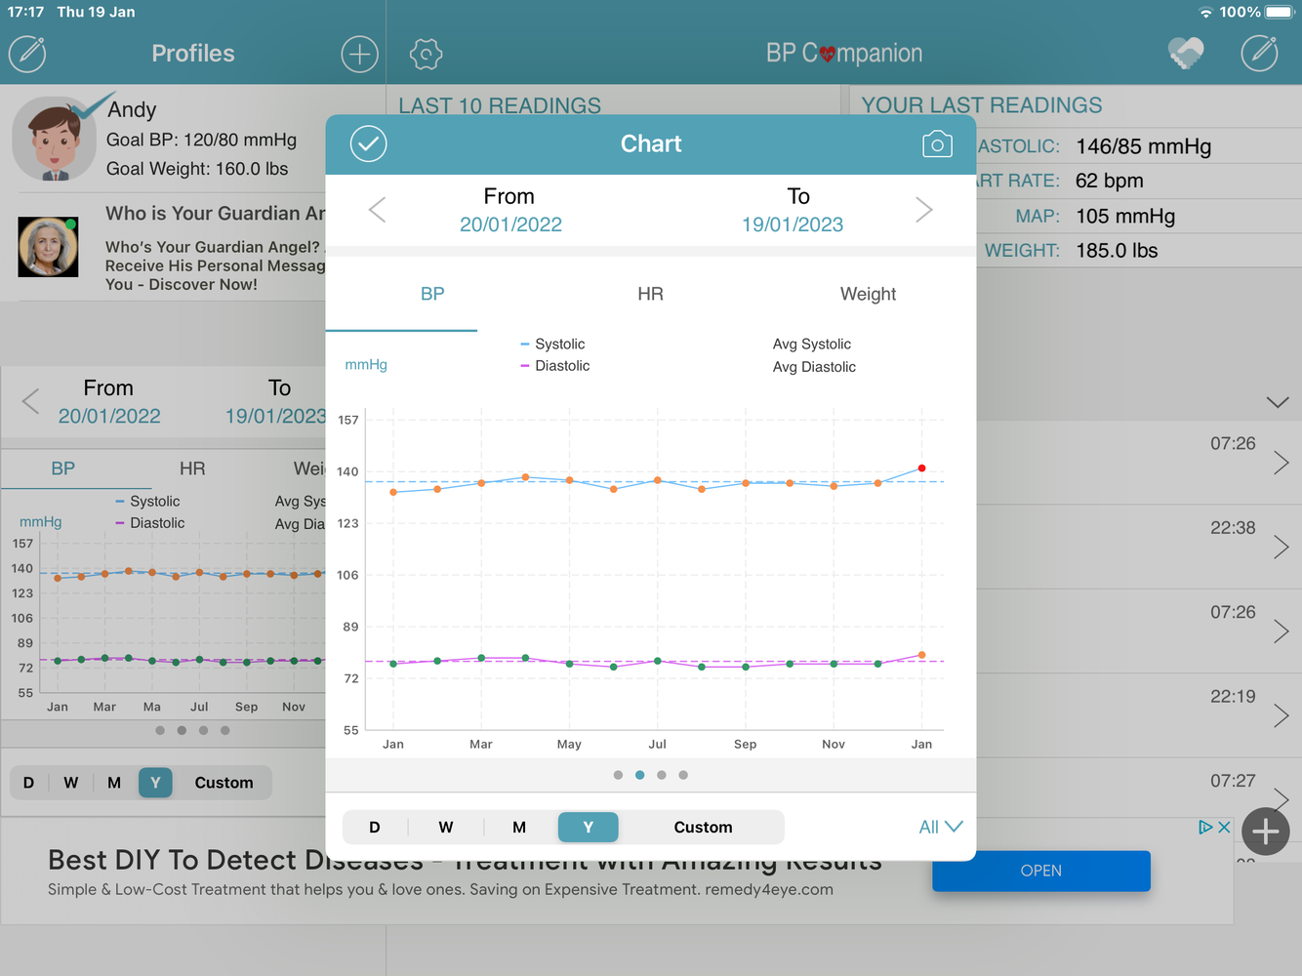Go to next date range in Chart popup
This screenshot has width=1302, height=976.
pyautogui.click(x=923, y=210)
